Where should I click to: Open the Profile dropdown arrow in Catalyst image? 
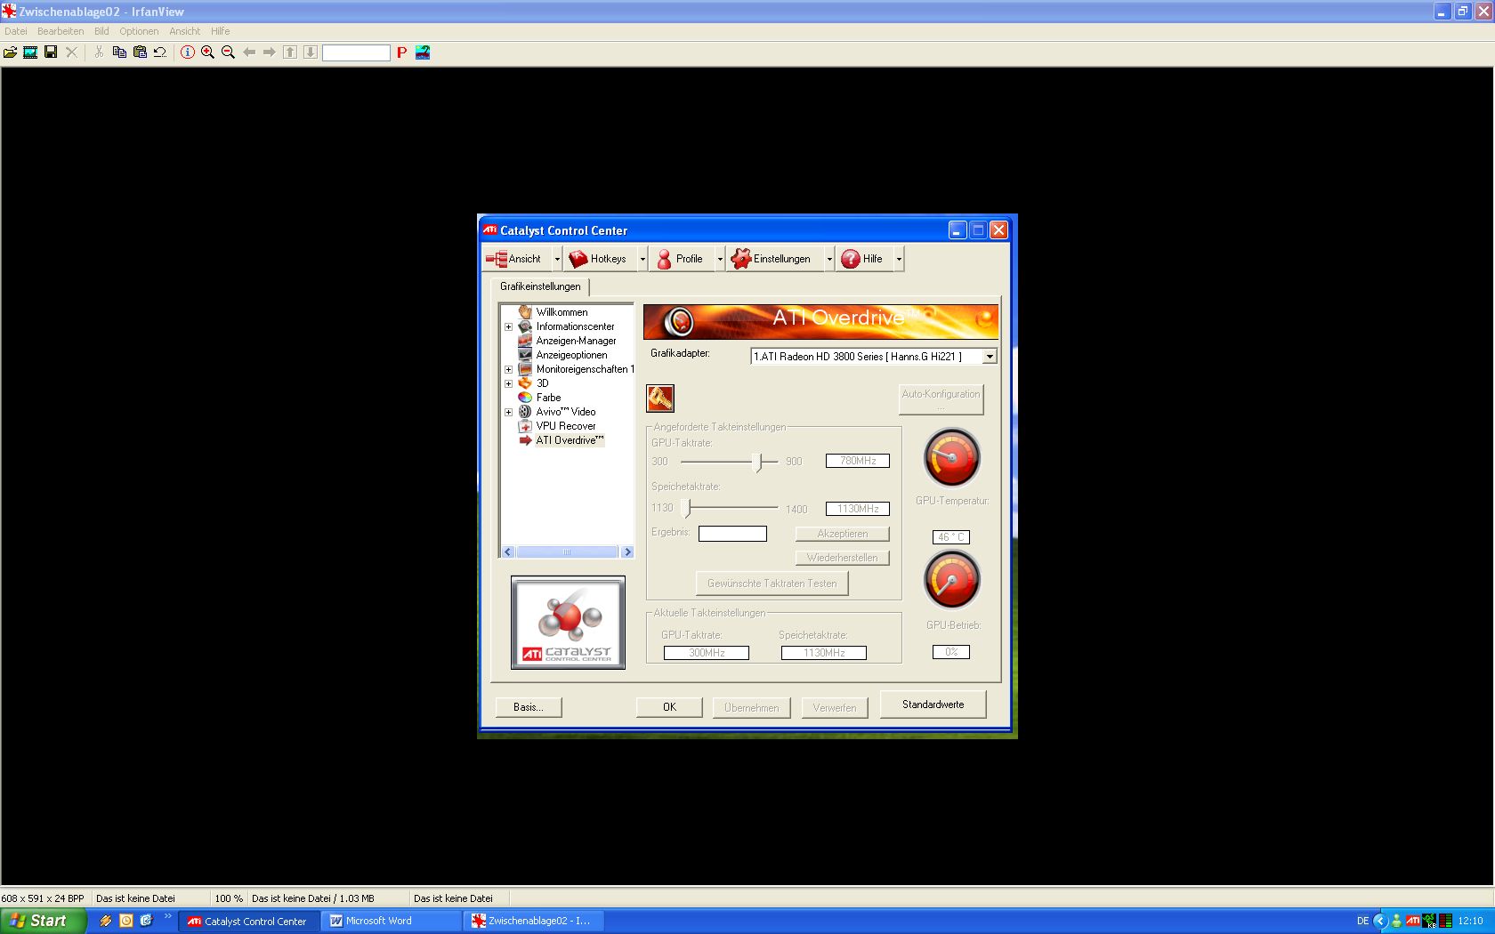coord(720,259)
